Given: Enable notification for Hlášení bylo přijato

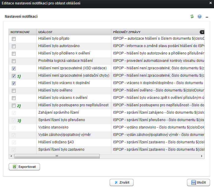Looking at the screenshot, I should (x=14, y=39).
